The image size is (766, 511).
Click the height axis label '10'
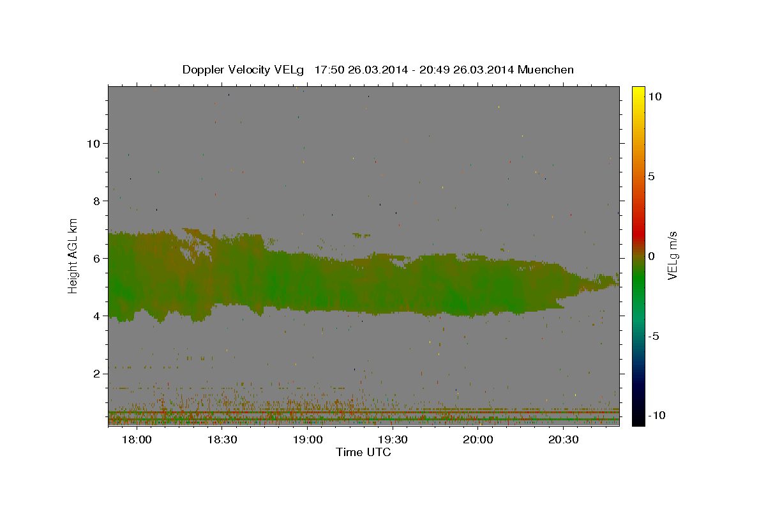(93, 143)
